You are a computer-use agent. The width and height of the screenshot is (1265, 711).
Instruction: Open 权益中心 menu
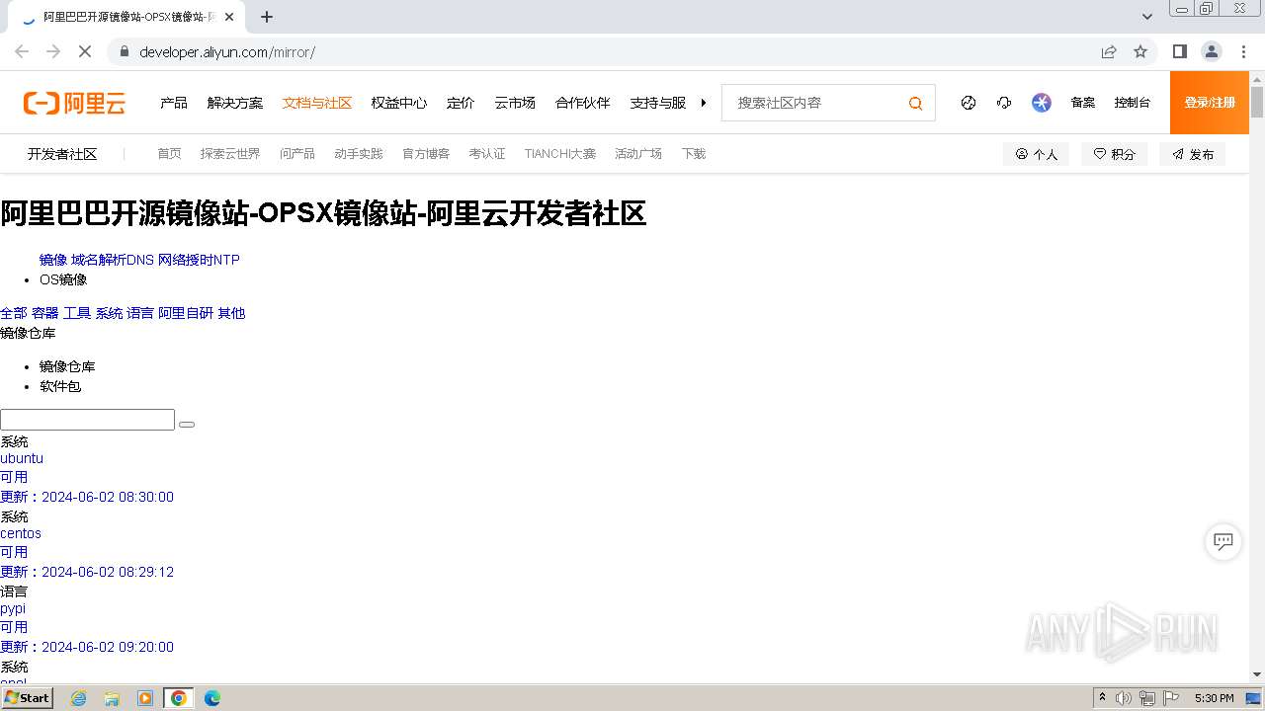click(x=399, y=103)
